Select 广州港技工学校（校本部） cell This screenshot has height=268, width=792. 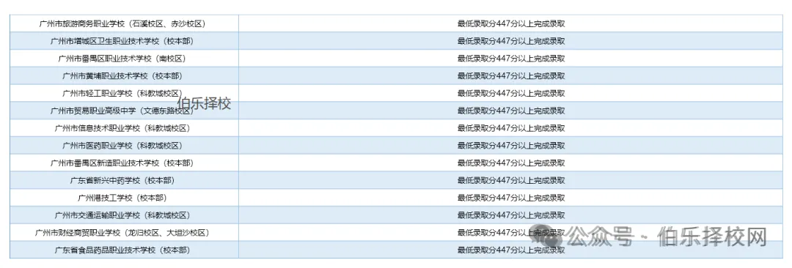pyautogui.click(x=124, y=198)
